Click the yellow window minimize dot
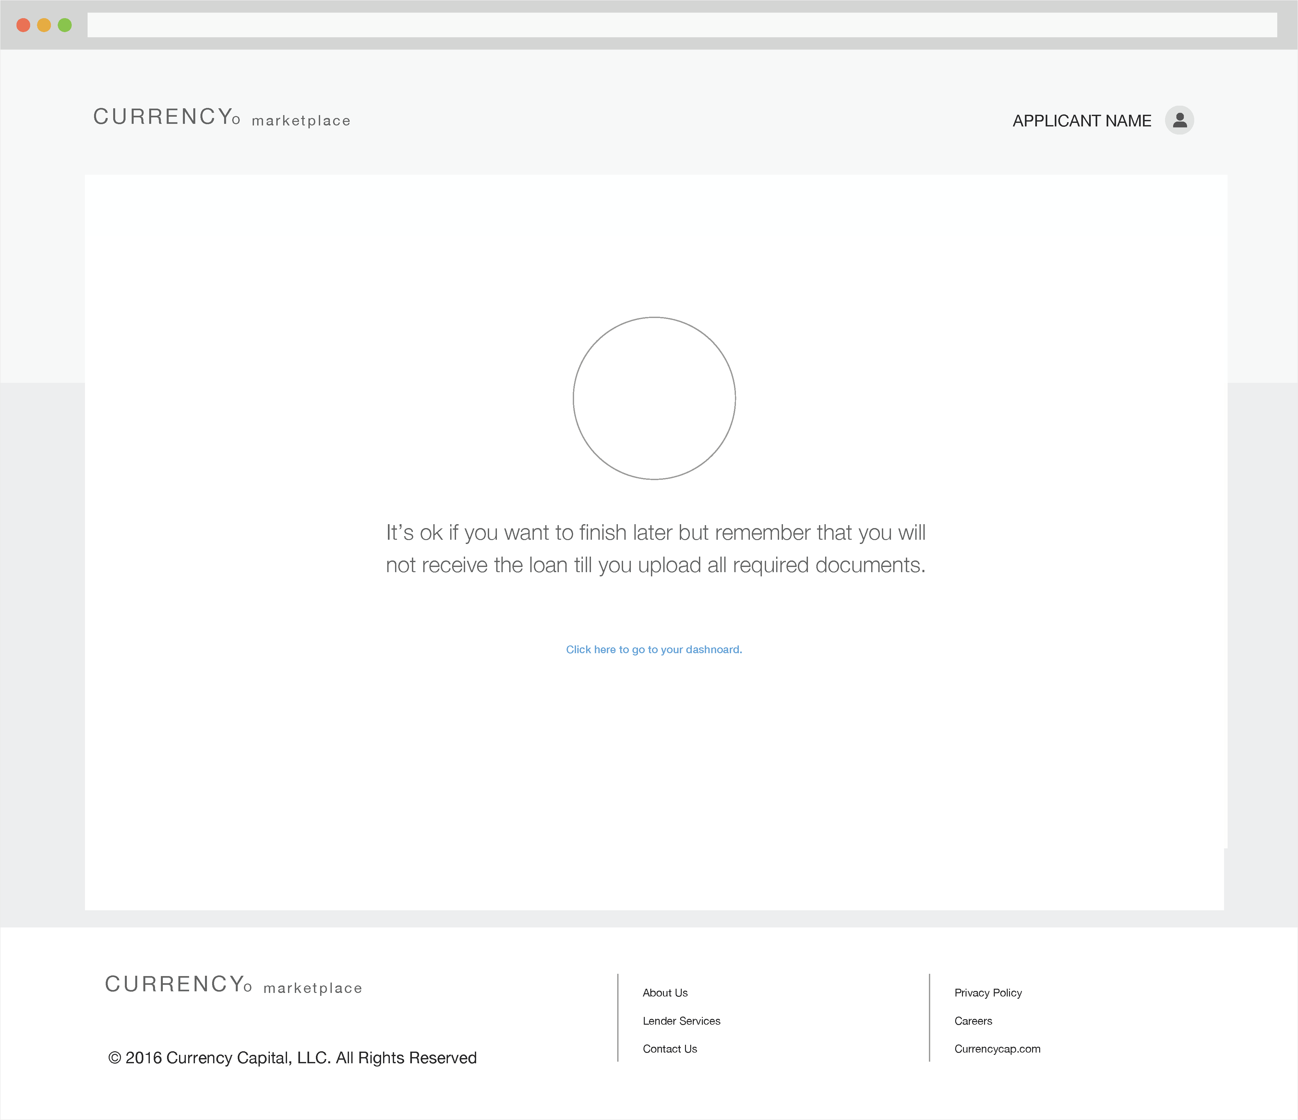 point(44,25)
